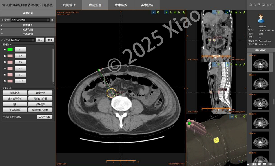Uncheck the T1 needle checkbox
The width and height of the screenshot is (275, 166).
tap(5, 50)
